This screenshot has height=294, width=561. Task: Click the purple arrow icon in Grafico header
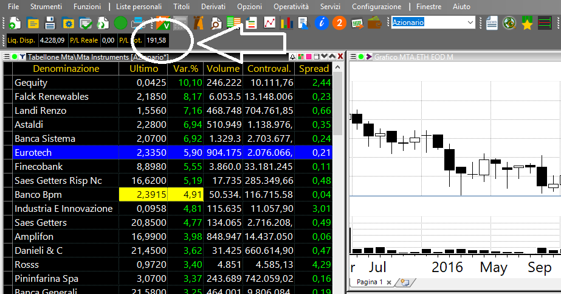369,57
